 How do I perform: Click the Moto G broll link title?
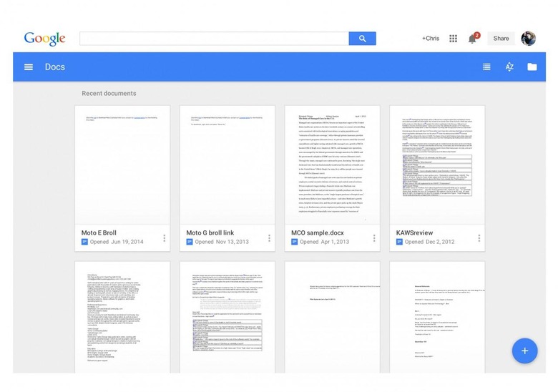(210, 232)
